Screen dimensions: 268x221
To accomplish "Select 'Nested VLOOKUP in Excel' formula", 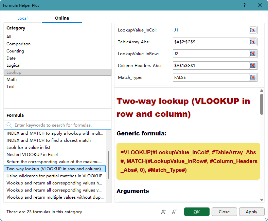I will [55, 155].
